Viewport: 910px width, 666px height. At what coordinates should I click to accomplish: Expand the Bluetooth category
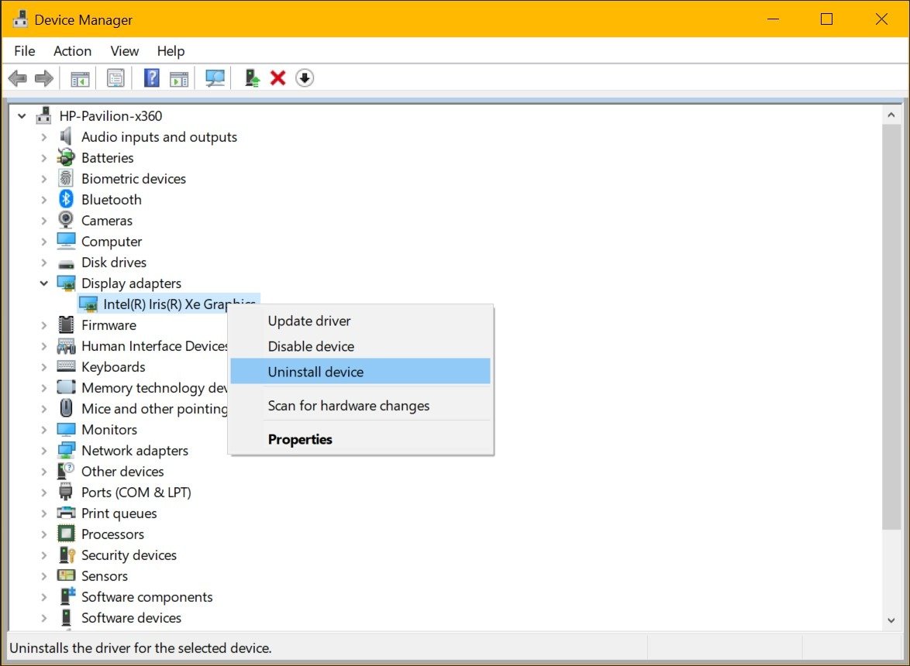pyautogui.click(x=43, y=200)
